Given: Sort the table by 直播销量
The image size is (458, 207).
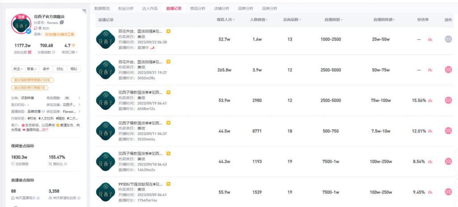Looking at the screenshot, I should pos(333,20).
